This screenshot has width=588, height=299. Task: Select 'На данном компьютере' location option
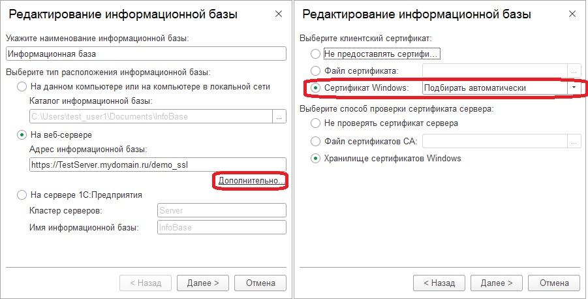[23, 87]
